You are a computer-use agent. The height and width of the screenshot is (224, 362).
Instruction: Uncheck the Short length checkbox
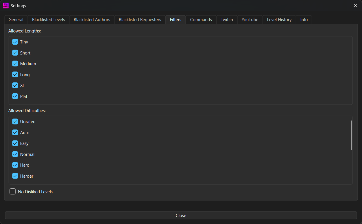point(15,53)
